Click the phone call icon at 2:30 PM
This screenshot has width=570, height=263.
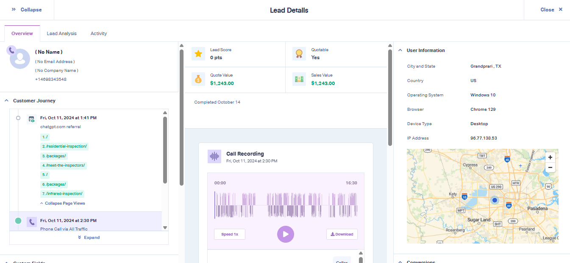pos(32,222)
